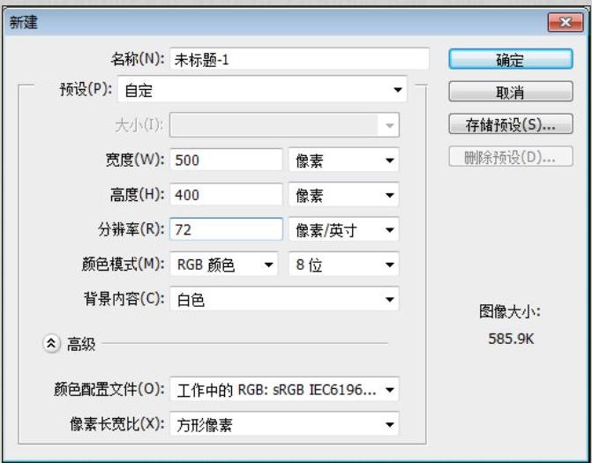Click the 确定 button
Viewport: 592px width, 463px height.
pos(510,60)
